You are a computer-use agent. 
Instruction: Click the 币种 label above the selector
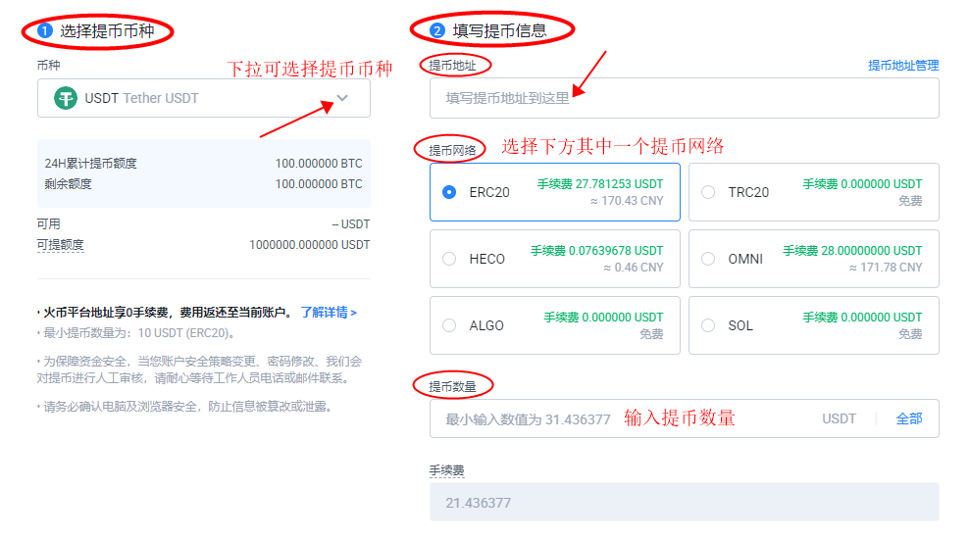coord(48,66)
